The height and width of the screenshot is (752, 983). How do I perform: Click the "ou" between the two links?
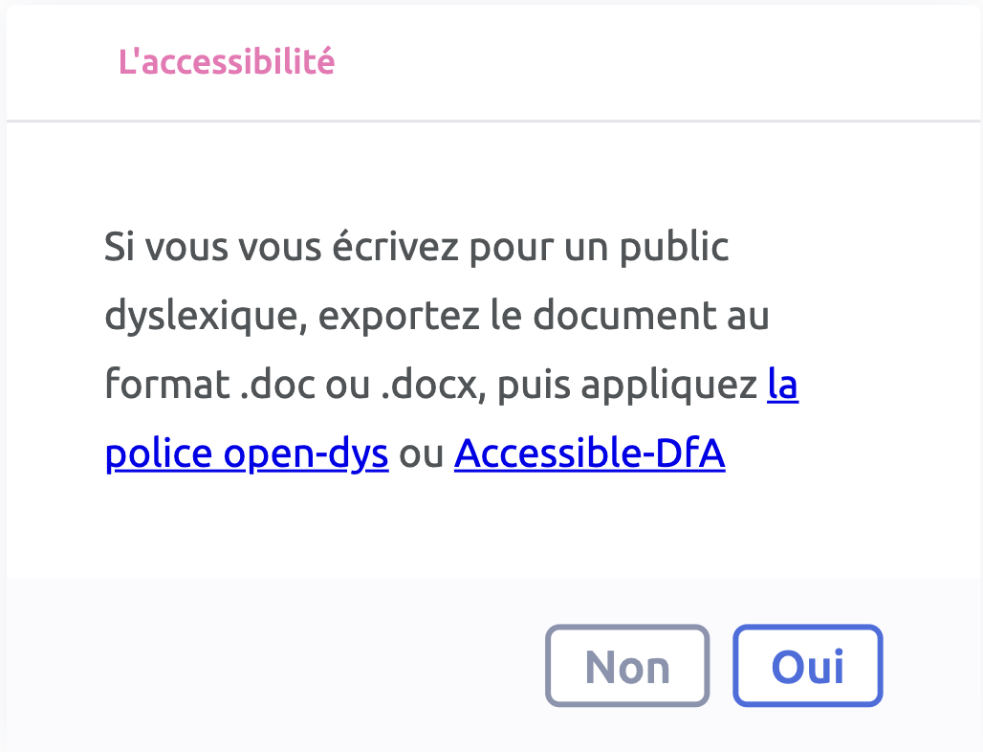click(421, 454)
